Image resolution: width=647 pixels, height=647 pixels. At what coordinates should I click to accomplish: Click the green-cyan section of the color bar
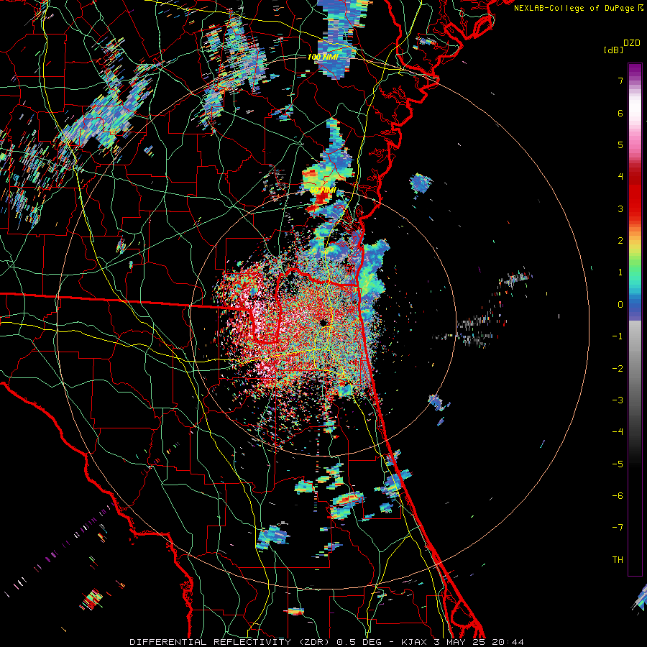pos(635,275)
